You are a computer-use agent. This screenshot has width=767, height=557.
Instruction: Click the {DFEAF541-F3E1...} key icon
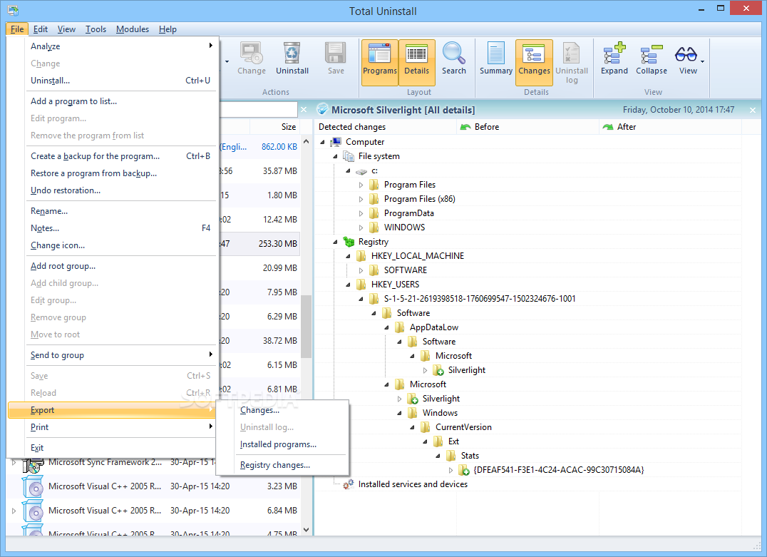(464, 470)
